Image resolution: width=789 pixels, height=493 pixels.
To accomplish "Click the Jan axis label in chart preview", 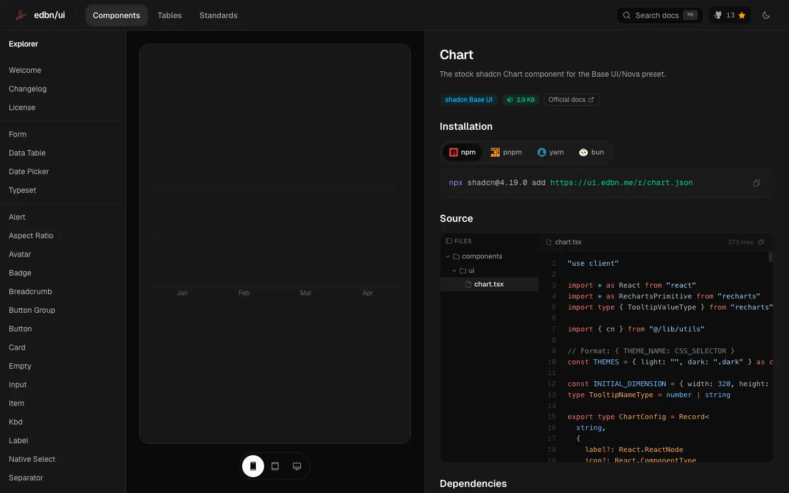I will (x=182, y=293).
